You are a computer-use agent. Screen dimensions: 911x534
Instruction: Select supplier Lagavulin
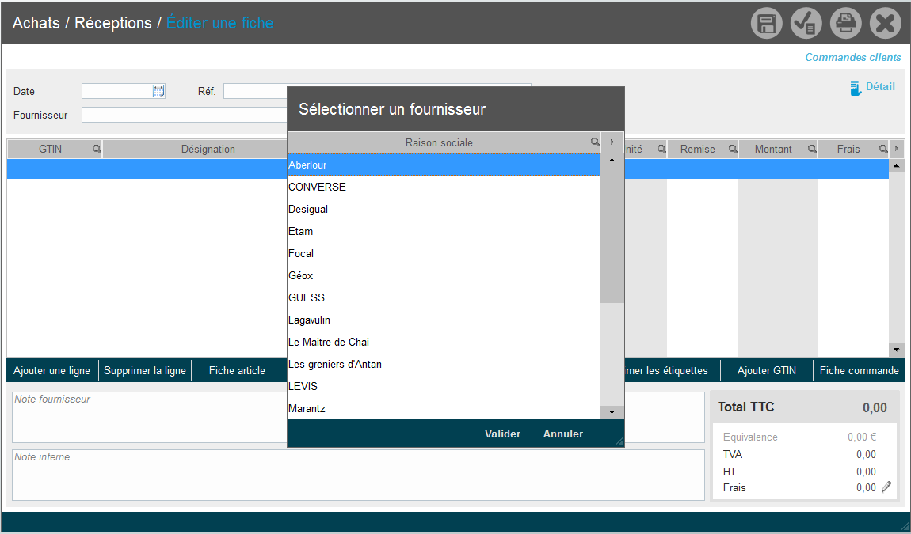point(444,320)
